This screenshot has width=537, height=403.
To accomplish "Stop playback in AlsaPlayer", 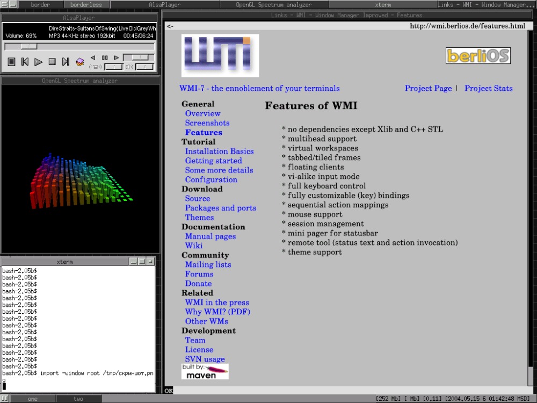I will click(52, 62).
